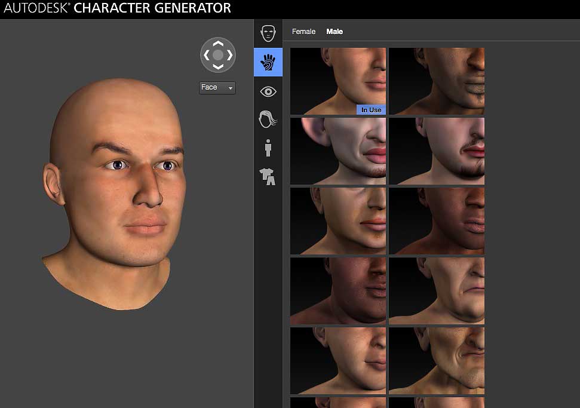Rotate view down with the dial arrow

click(218, 65)
